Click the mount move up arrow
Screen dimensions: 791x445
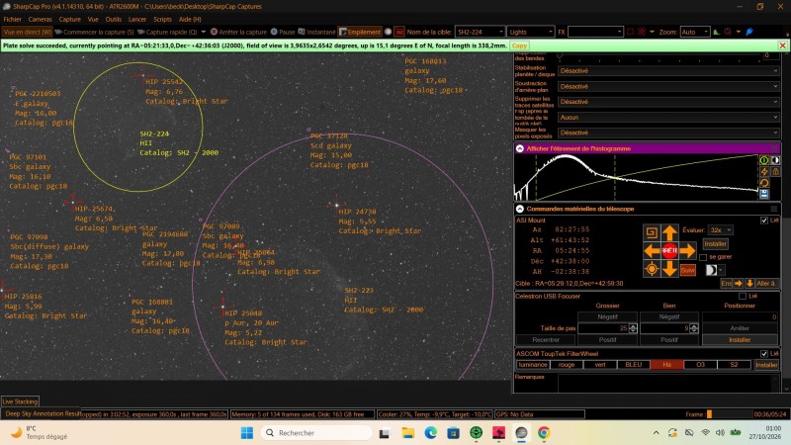(669, 232)
